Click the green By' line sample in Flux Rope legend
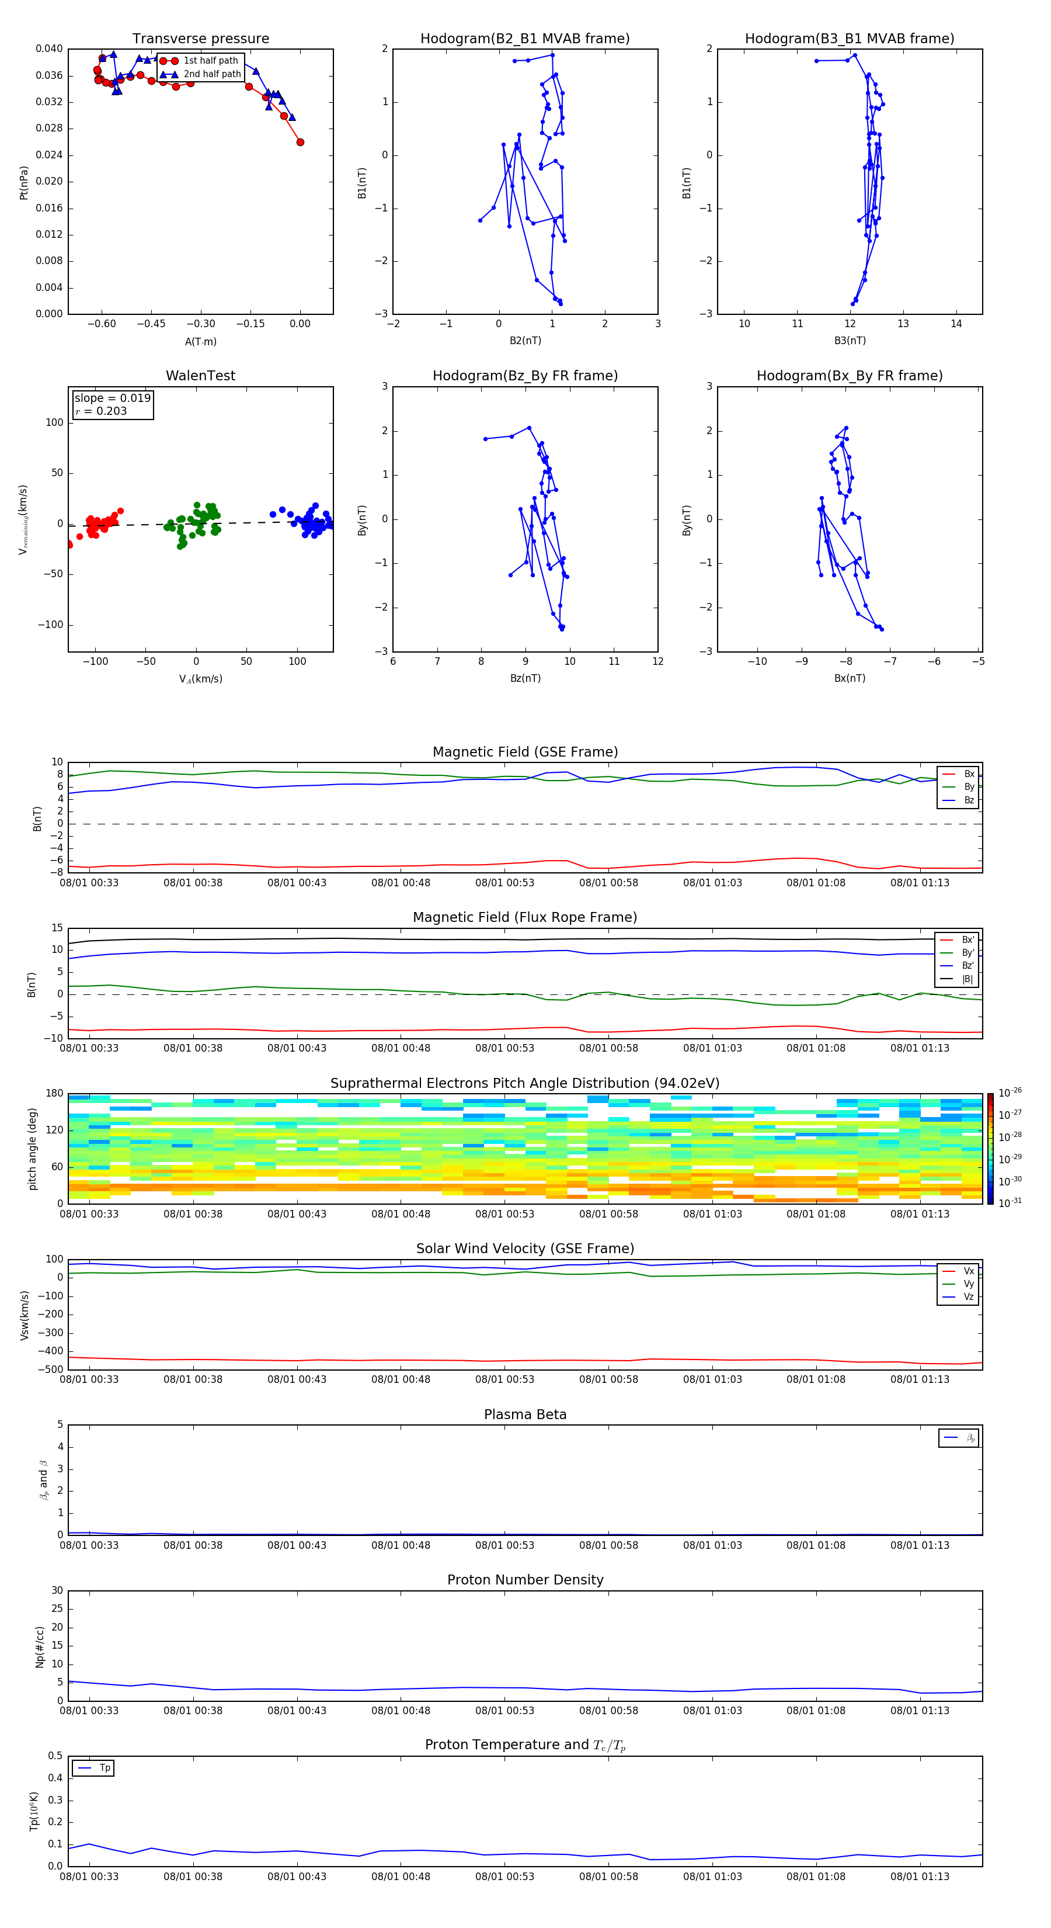 (x=946, y=953)
